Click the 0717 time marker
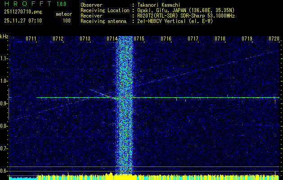 193,38
